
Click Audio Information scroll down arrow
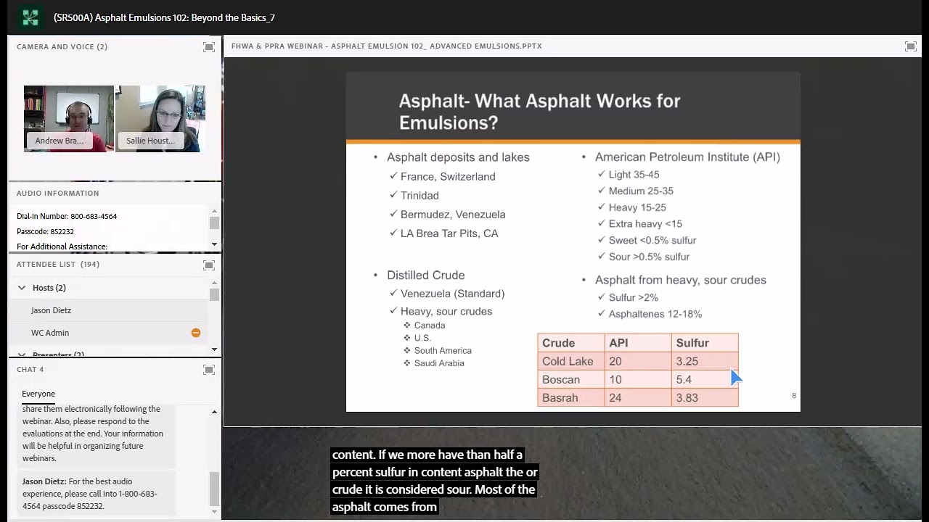pos(214,245)
